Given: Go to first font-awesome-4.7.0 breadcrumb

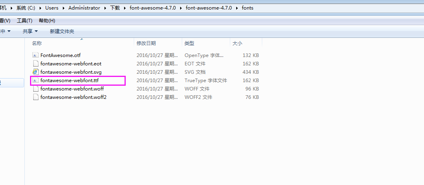Looking at the screenshot, I should [153, 8].
